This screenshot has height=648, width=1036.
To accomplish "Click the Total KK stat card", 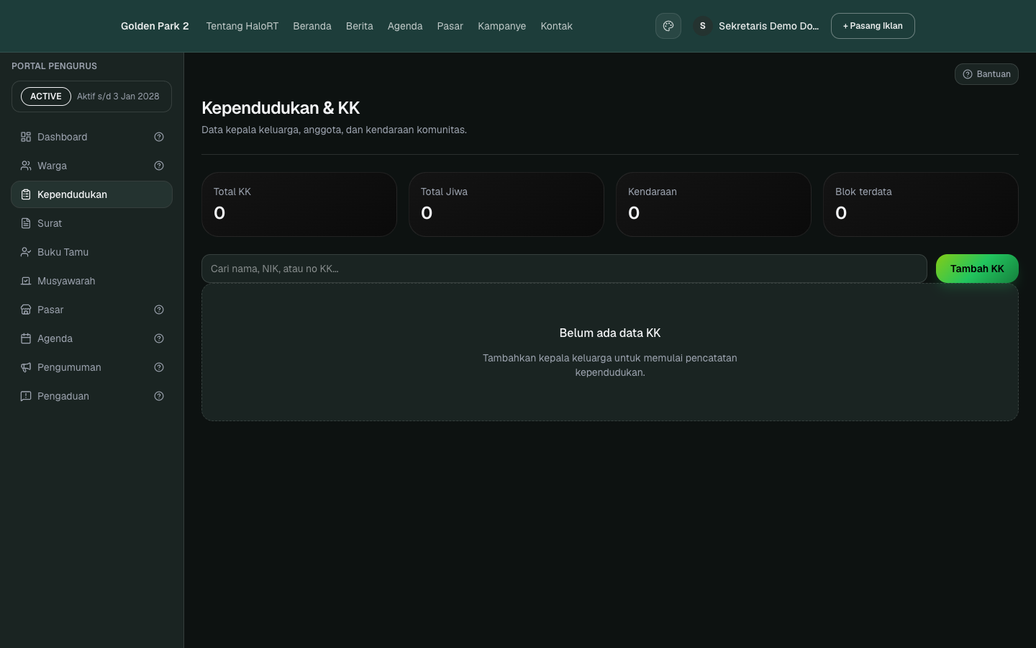I will coord(299,204).
